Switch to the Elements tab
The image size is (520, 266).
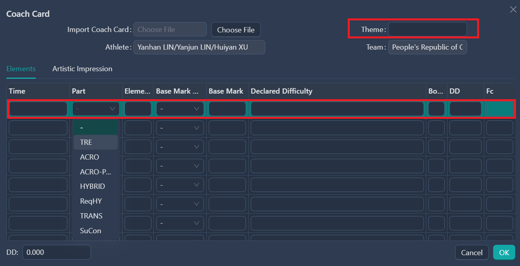click(x=21, y=69)
